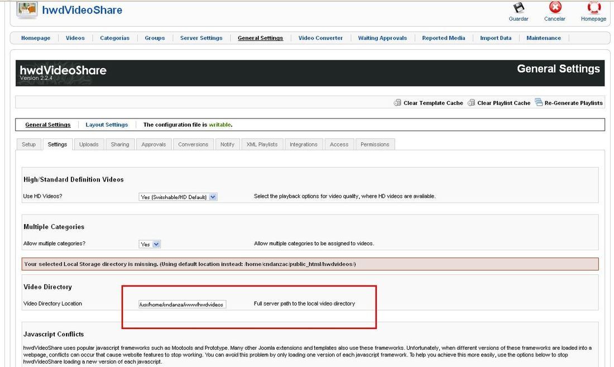Switch to the Access tab

(x=339, y=144)
